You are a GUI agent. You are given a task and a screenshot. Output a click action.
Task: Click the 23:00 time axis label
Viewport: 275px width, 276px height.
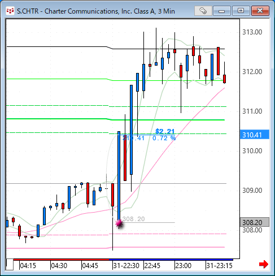(x=184, y=266)
